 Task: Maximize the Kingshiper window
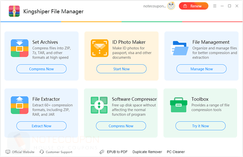(229, 6)
